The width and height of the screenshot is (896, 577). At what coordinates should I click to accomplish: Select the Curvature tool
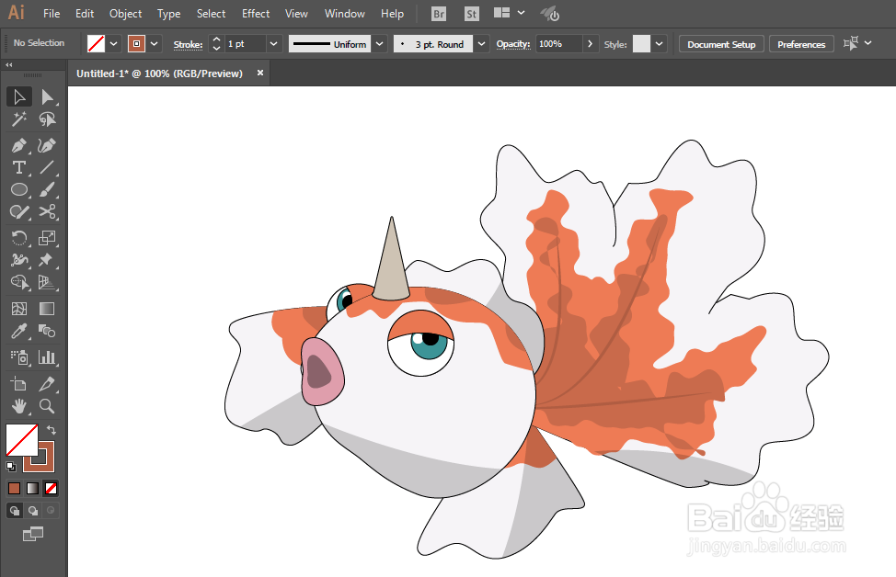click(x=47, y=145)
